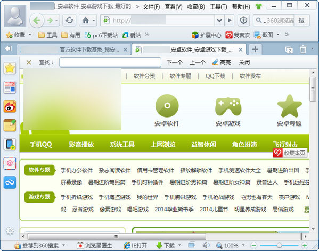Reload the page with refresh icon
319x251 pixels.
pyautogui.click(x=69, y=20)
